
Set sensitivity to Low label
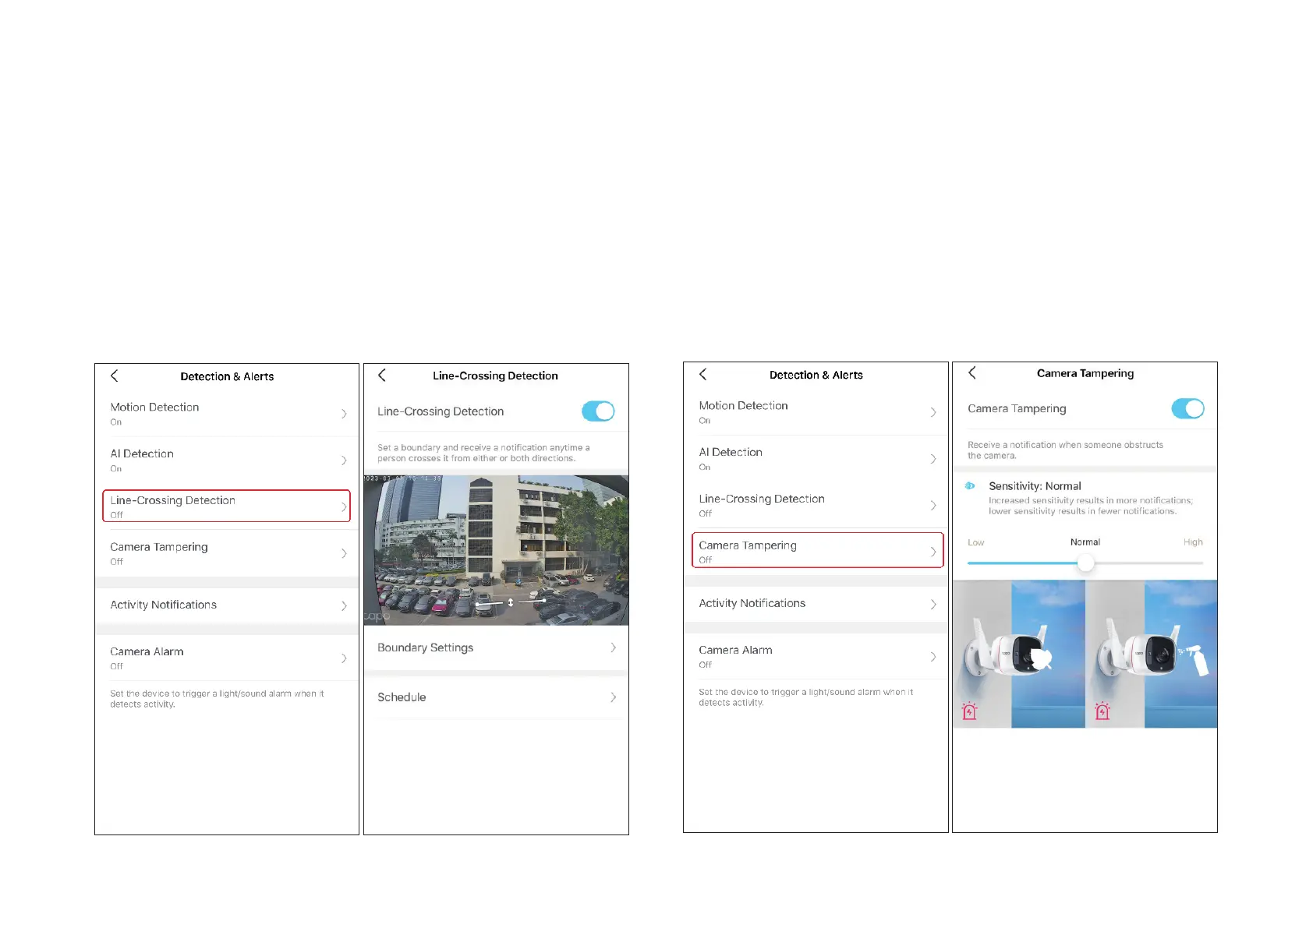(x=975, y=542)
